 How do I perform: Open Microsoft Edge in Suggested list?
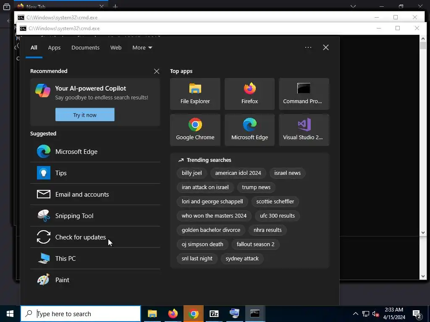(95, 152)
